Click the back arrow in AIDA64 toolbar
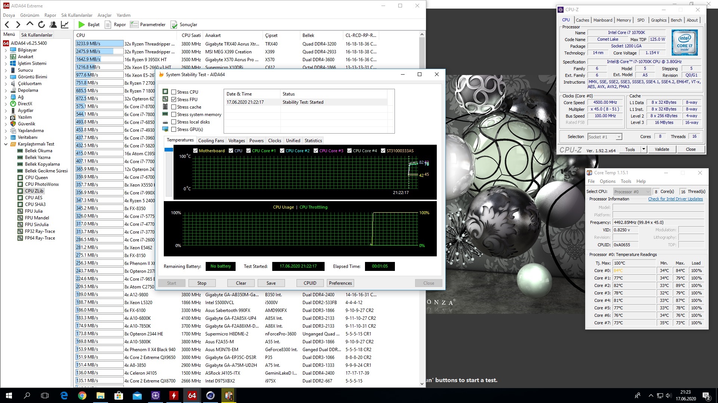The height and width of the screenshot is (403, 718). click(7, 25)
